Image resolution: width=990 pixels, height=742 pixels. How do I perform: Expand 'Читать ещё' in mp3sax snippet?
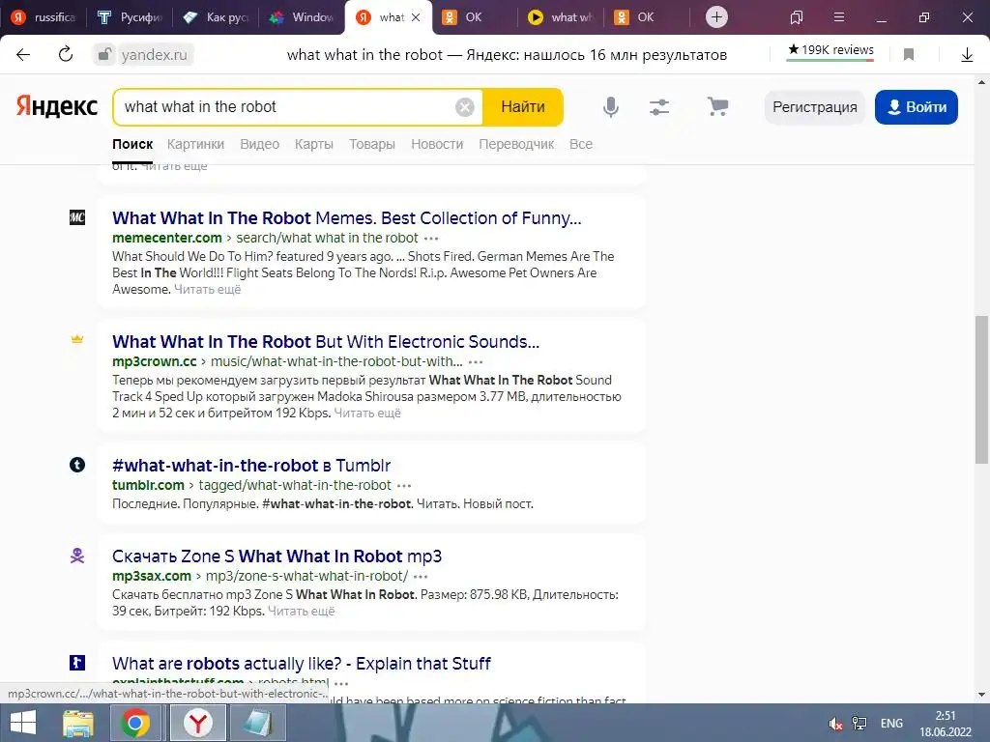click(302, 612)
